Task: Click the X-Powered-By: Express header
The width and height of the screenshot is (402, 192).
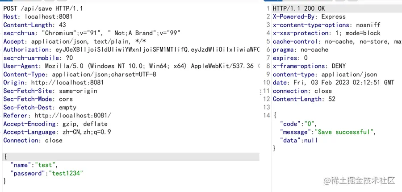Action: pyautogui.click(x=309, y=17)
